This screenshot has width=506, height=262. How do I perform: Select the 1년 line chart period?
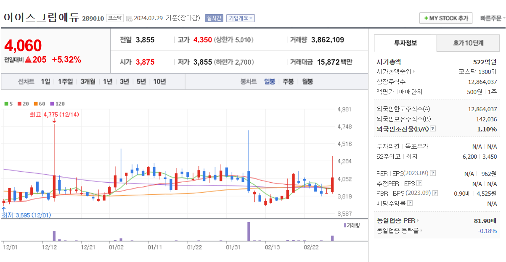(x=108, y=81)
